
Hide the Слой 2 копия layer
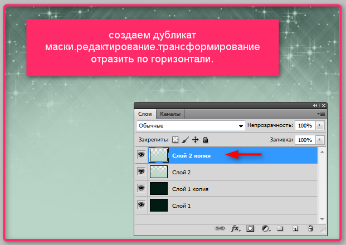tap(141, 155)
